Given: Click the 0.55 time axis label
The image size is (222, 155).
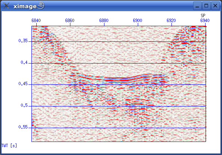Looking at the screenshot, I should tap(23, 127).
